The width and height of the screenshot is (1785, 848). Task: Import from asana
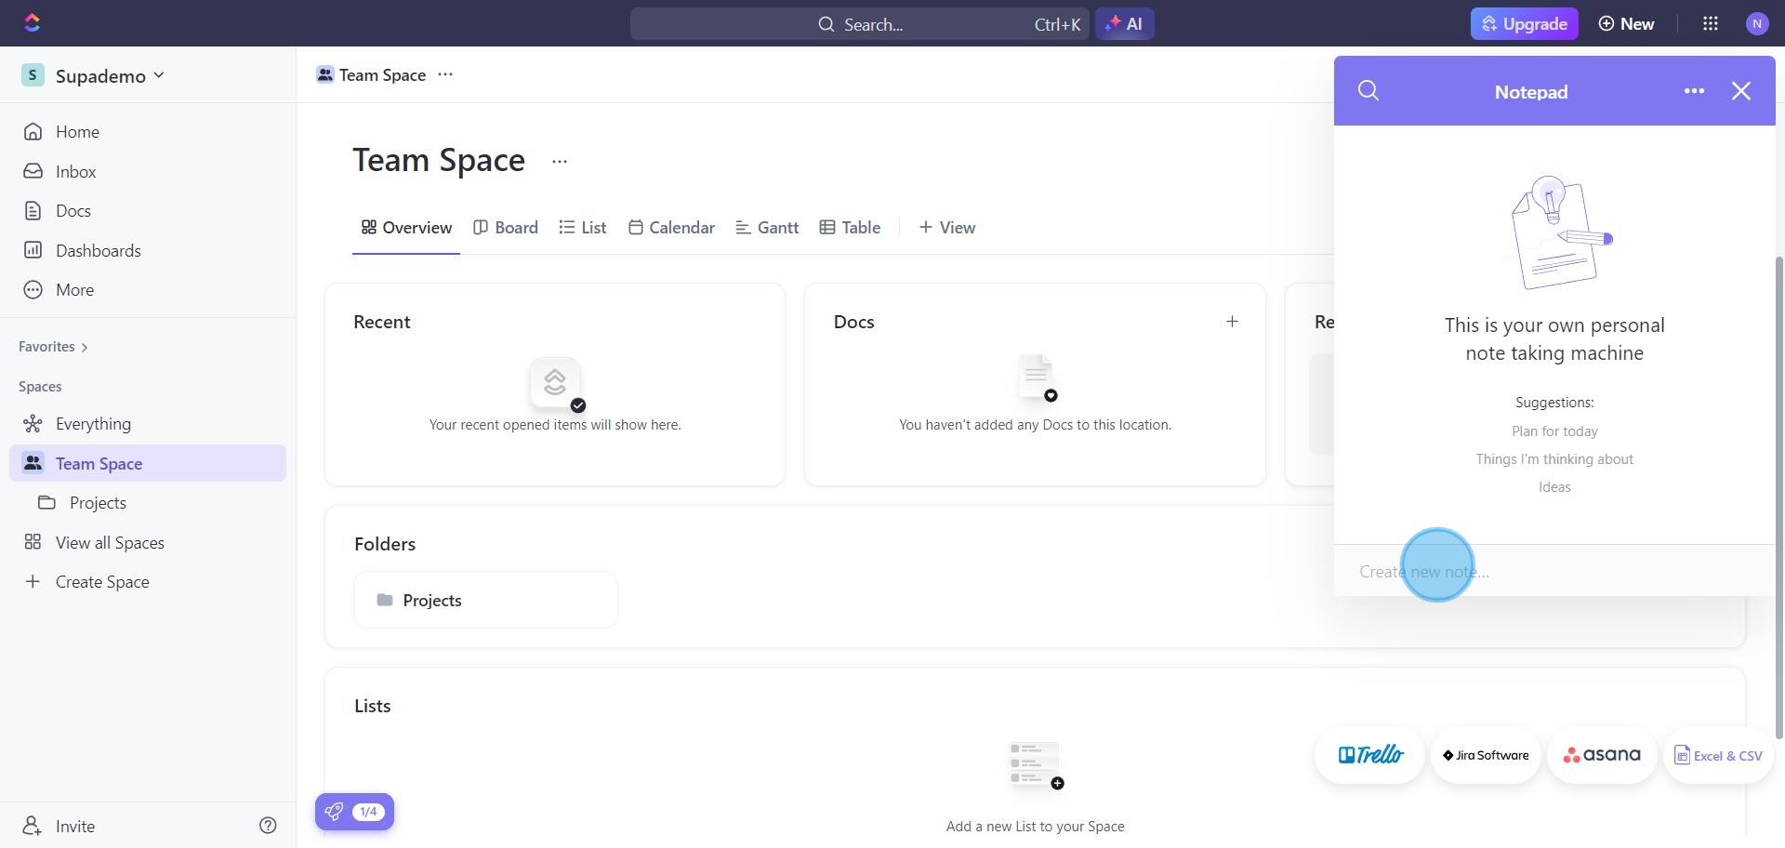click(1602, 755)
